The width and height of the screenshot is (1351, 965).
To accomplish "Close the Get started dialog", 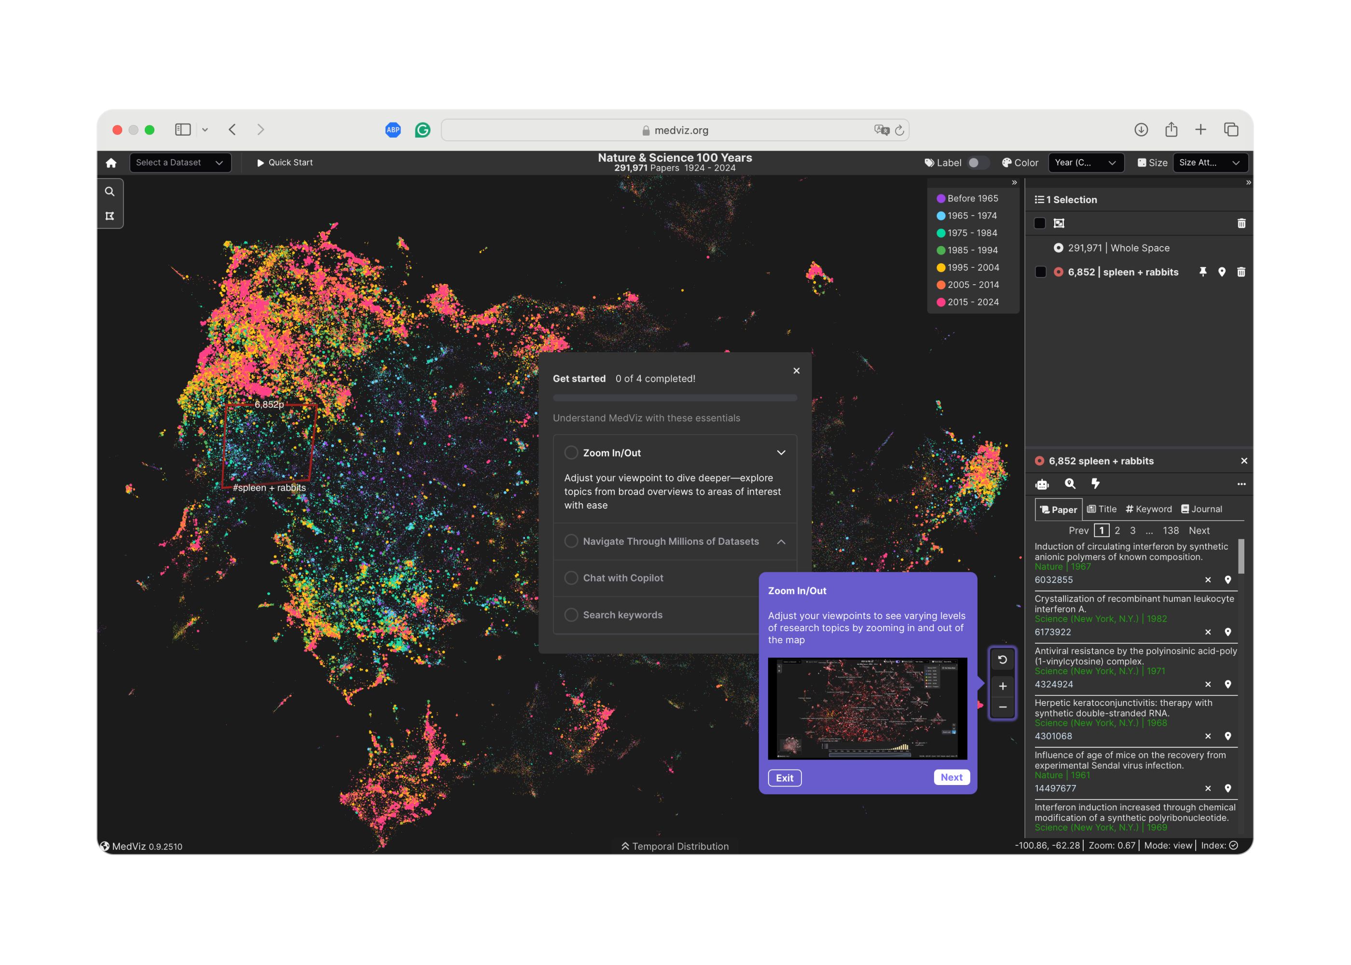I will point(796,371).
